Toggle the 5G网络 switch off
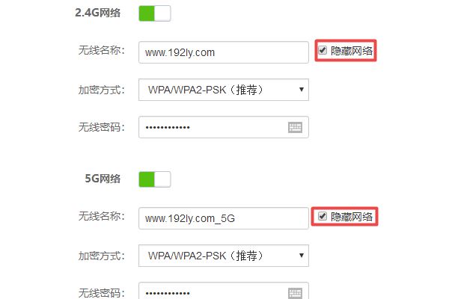449x299 pixels. coord(155,179)
